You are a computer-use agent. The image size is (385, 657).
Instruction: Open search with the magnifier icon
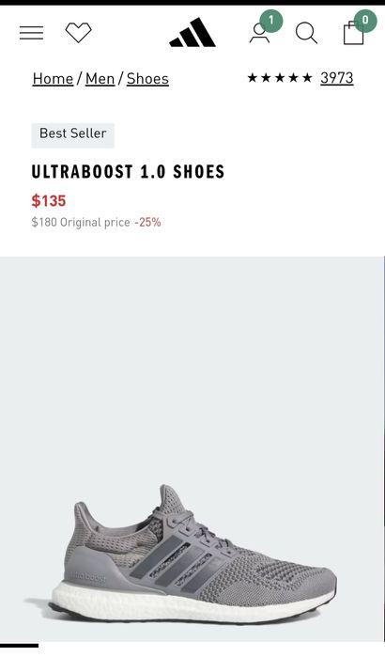click(x=306, y=33)
